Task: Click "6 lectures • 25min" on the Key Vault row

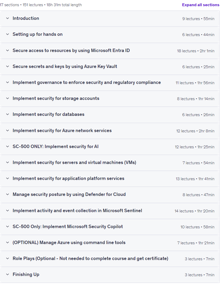Action: coord(198,67)
